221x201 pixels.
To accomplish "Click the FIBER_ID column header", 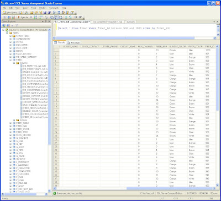I will point(210,47).
